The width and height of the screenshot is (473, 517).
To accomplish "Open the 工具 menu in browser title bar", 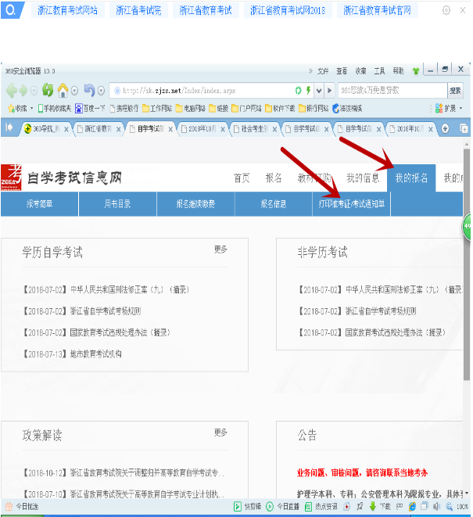I will (379, 70).
